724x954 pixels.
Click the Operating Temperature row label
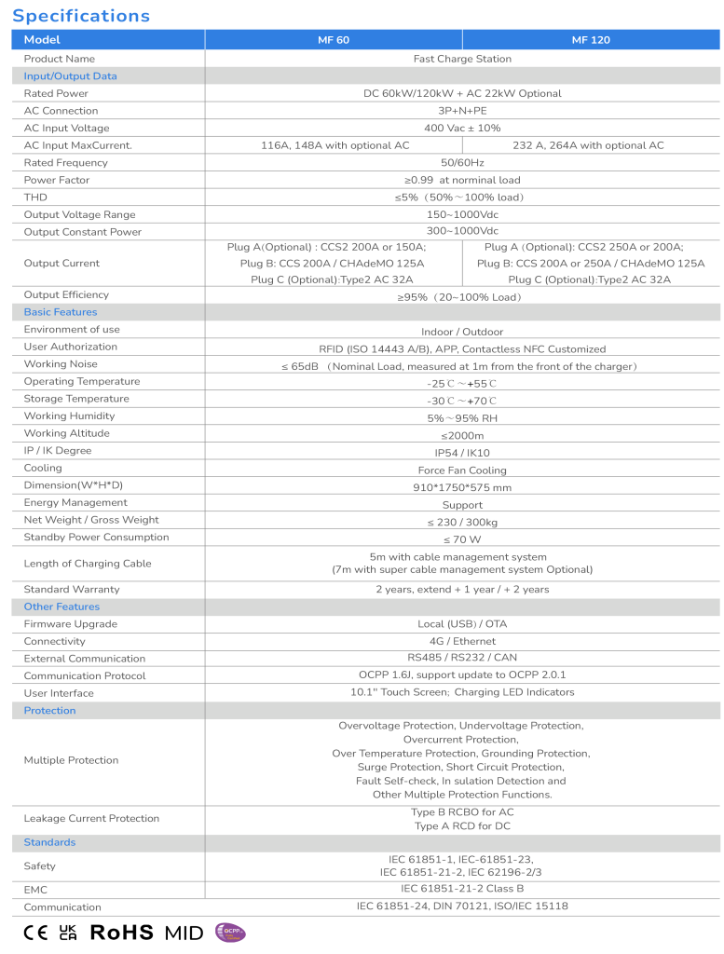(x=81, y=381)
